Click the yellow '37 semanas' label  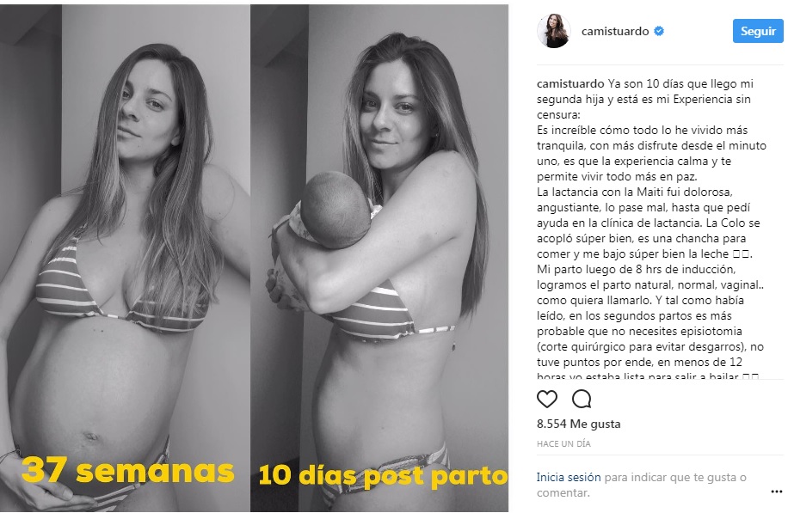point(127,470)
